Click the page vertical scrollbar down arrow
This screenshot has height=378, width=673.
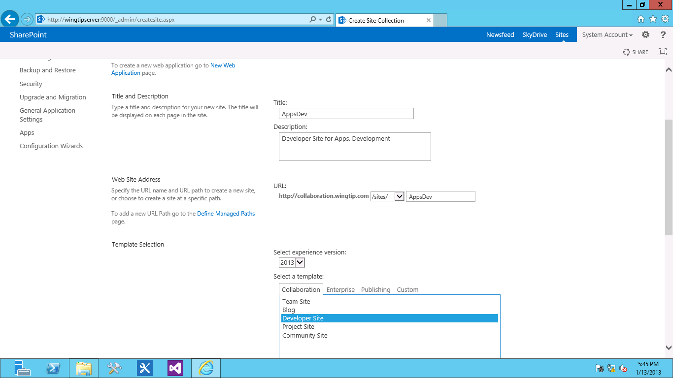[669, 347]
